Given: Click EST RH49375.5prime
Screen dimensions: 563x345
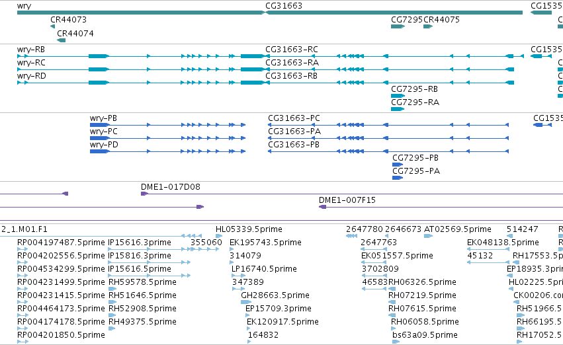Looking at the screenshot, I should tap(142, 322).
